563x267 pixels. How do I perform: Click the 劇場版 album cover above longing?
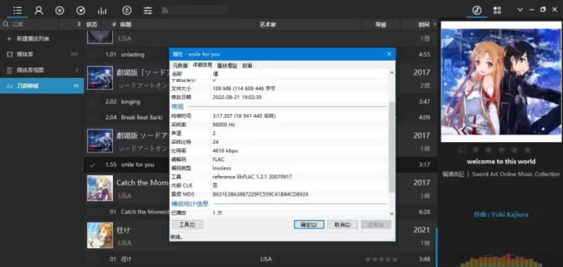100,78
